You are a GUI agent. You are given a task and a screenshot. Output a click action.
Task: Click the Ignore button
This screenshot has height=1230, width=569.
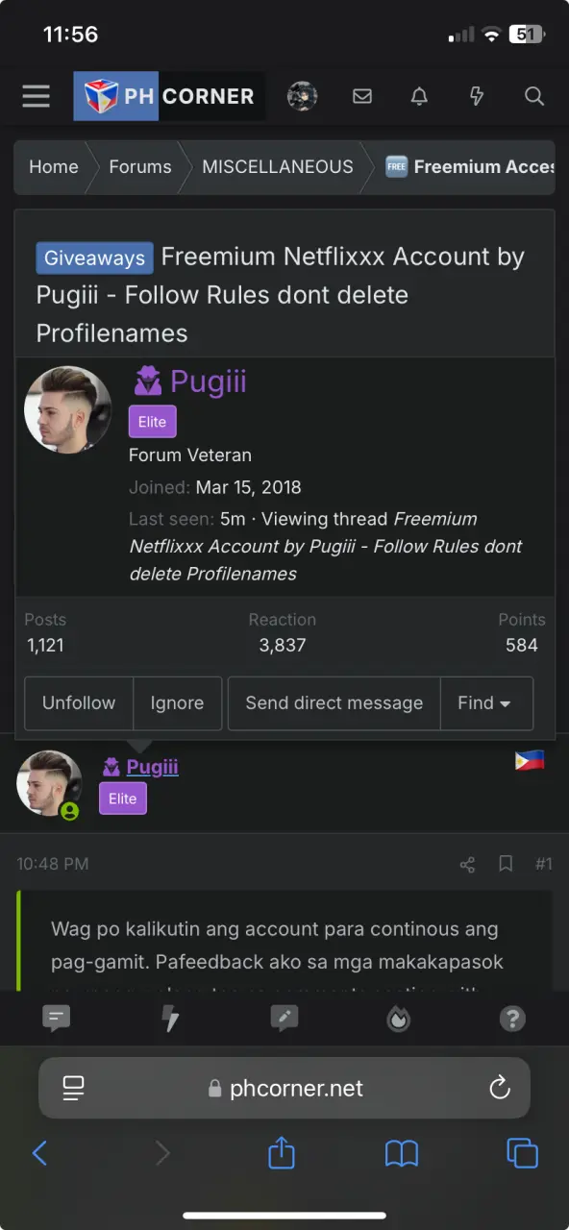point(177,703)
